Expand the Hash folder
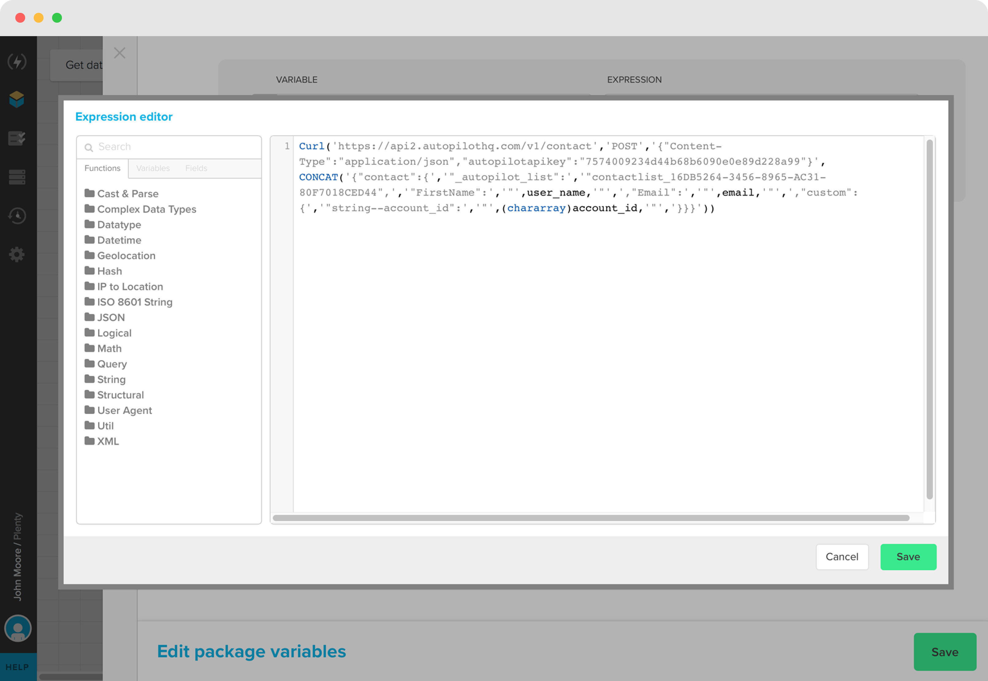This screenshot has height=681, width=988. pos(103,271)
